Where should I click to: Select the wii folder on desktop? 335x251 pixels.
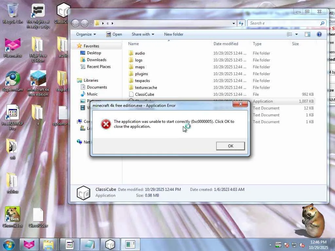(x=12, y=149)
